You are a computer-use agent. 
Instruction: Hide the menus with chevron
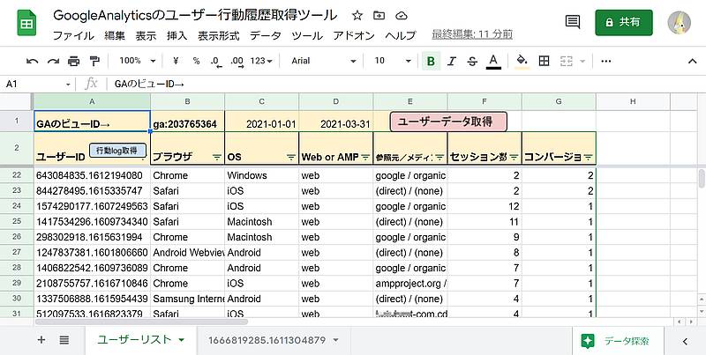693,61
